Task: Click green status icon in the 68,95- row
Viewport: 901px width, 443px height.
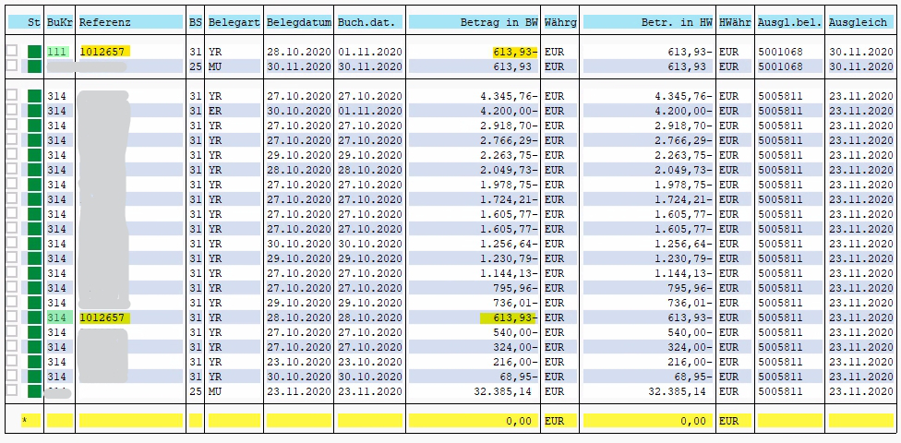Action: tap(35, 377)
